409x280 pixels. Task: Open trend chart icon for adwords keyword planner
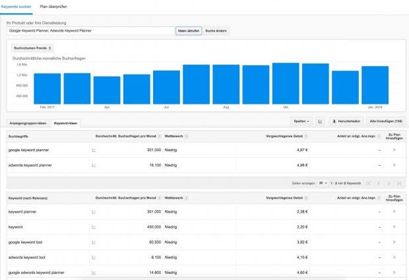(94, 165)
